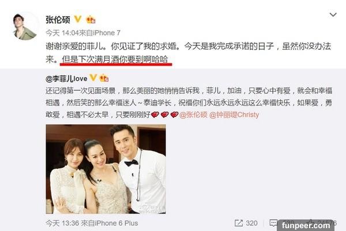The height and width of the screenshot is (231, 346).
Task: Open the post options chevron at top right
Action: click(333, 15)
